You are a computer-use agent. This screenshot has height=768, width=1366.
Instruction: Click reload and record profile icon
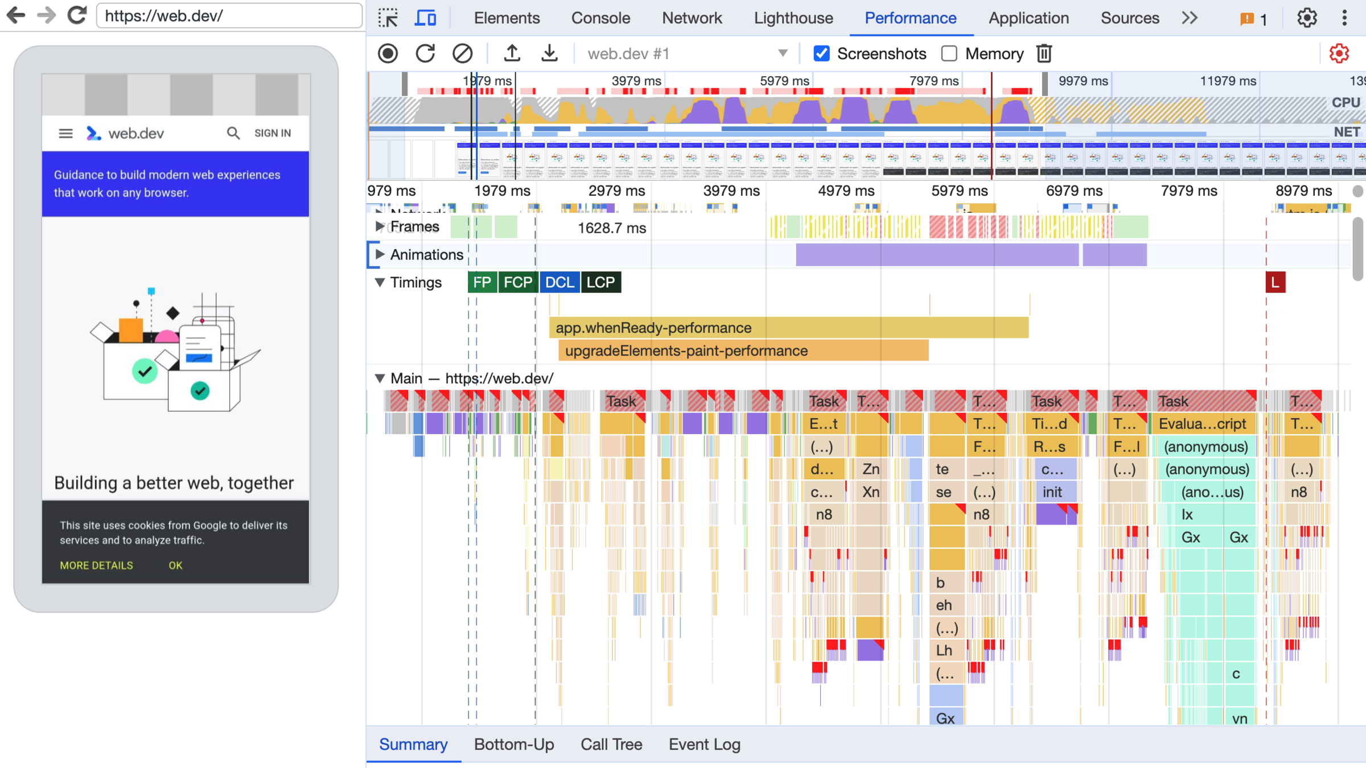425,53
